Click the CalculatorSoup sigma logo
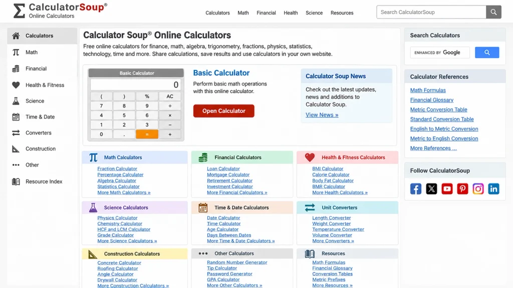 point(19,11)
